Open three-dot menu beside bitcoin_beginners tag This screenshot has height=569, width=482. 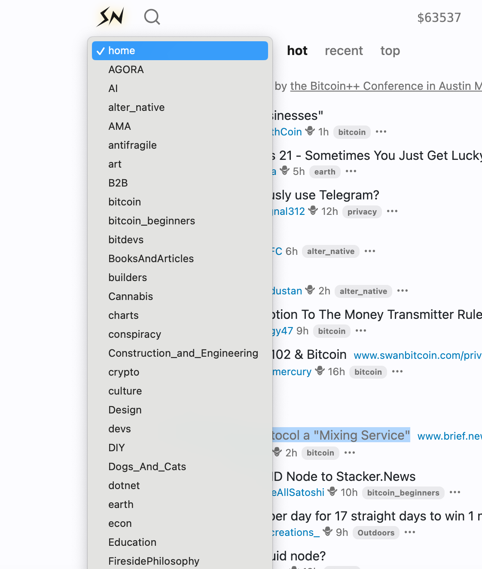455,493
